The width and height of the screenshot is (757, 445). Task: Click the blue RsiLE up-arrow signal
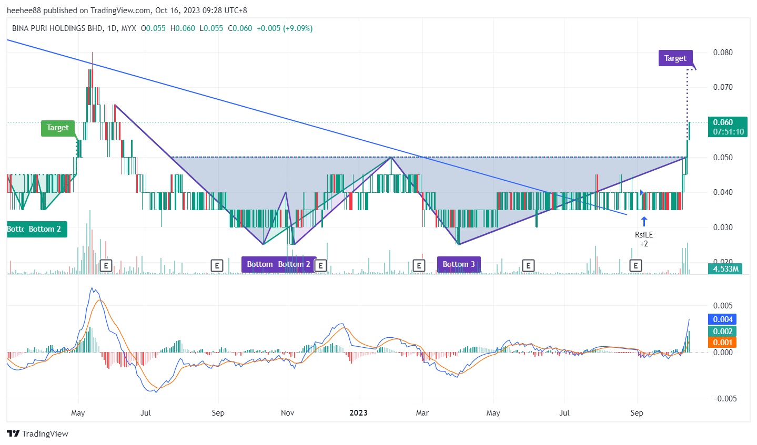tap(644, 221)
